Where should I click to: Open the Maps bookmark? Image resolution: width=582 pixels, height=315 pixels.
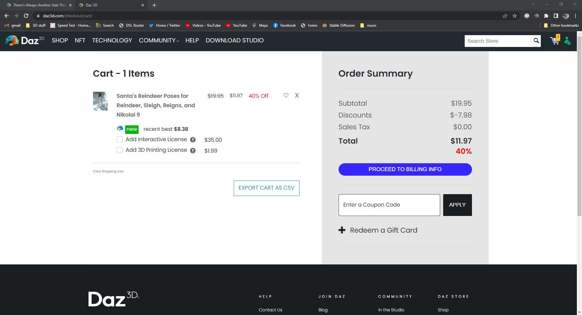[260, 25]
